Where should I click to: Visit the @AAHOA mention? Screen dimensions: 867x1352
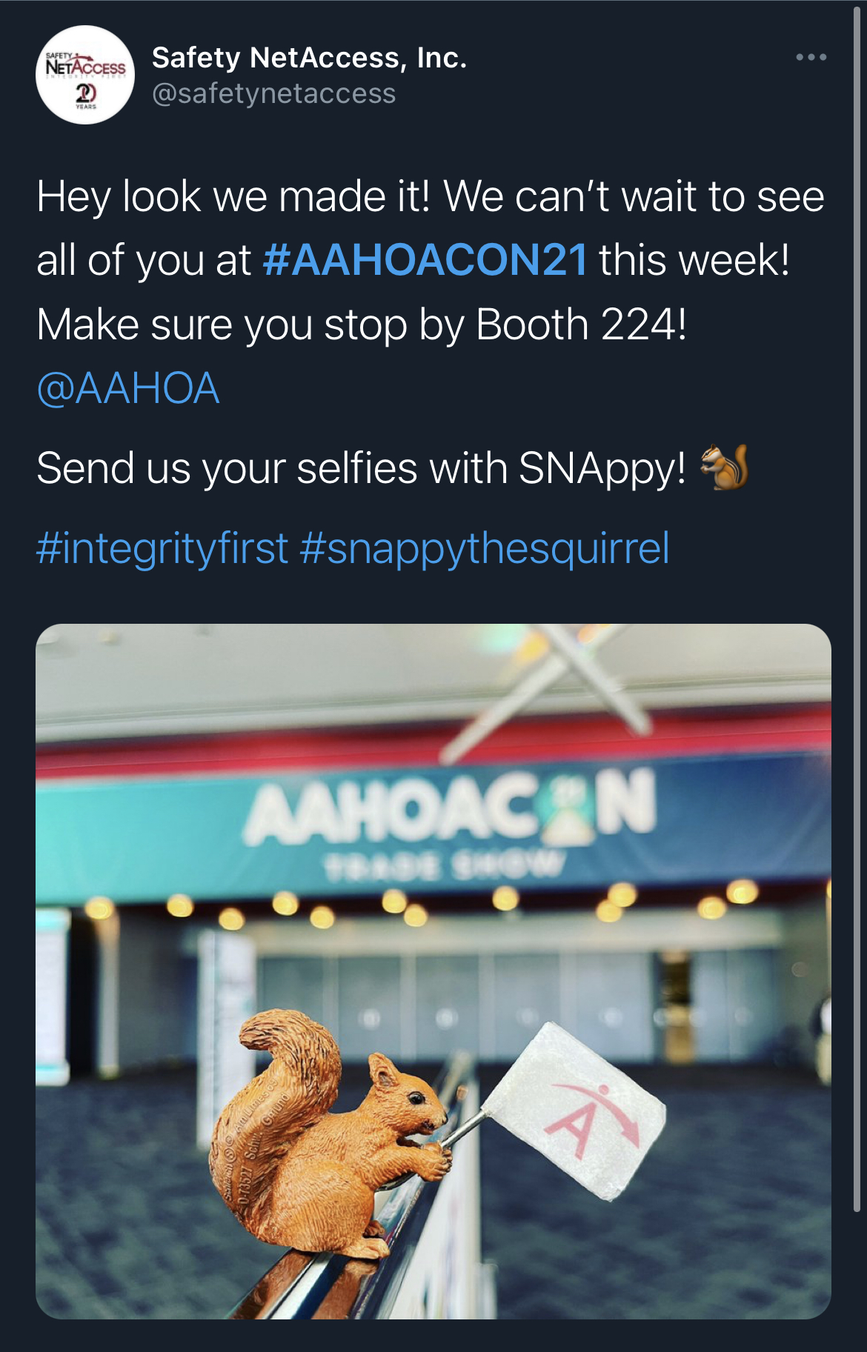[x=128, y=388]
